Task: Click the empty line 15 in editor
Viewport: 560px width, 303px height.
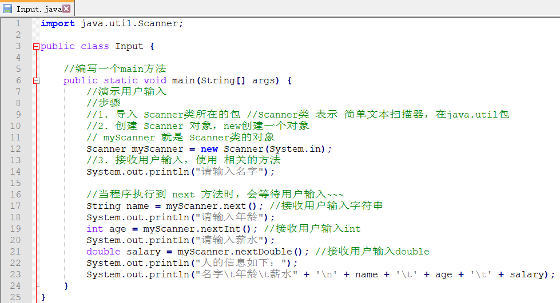Action: pyautogui.click(x=229, y=183)
